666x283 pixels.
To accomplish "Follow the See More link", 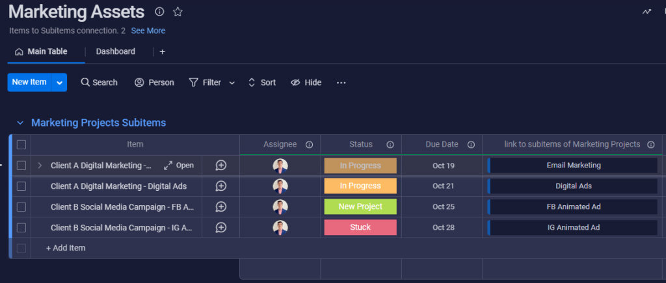I will click(x=148, y=31).
